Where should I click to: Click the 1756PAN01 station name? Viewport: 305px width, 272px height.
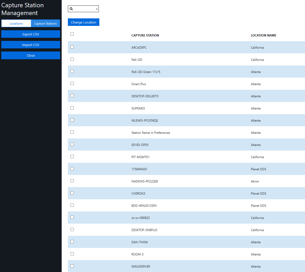pos(139,169)
